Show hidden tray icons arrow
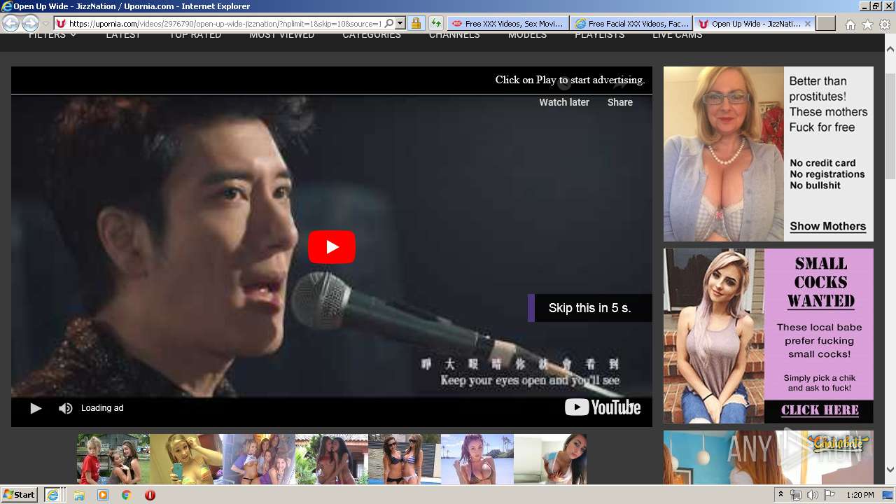This screenshot has height=504, width=896. [x=780, y=495]
